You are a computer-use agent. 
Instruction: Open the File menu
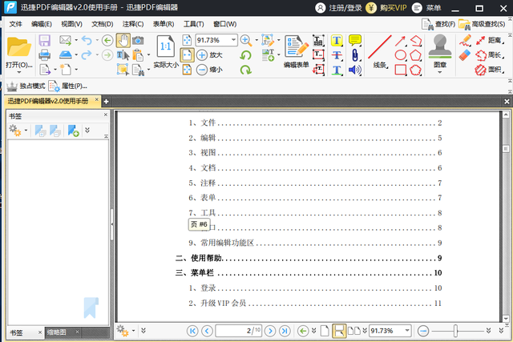coord(15,24)
